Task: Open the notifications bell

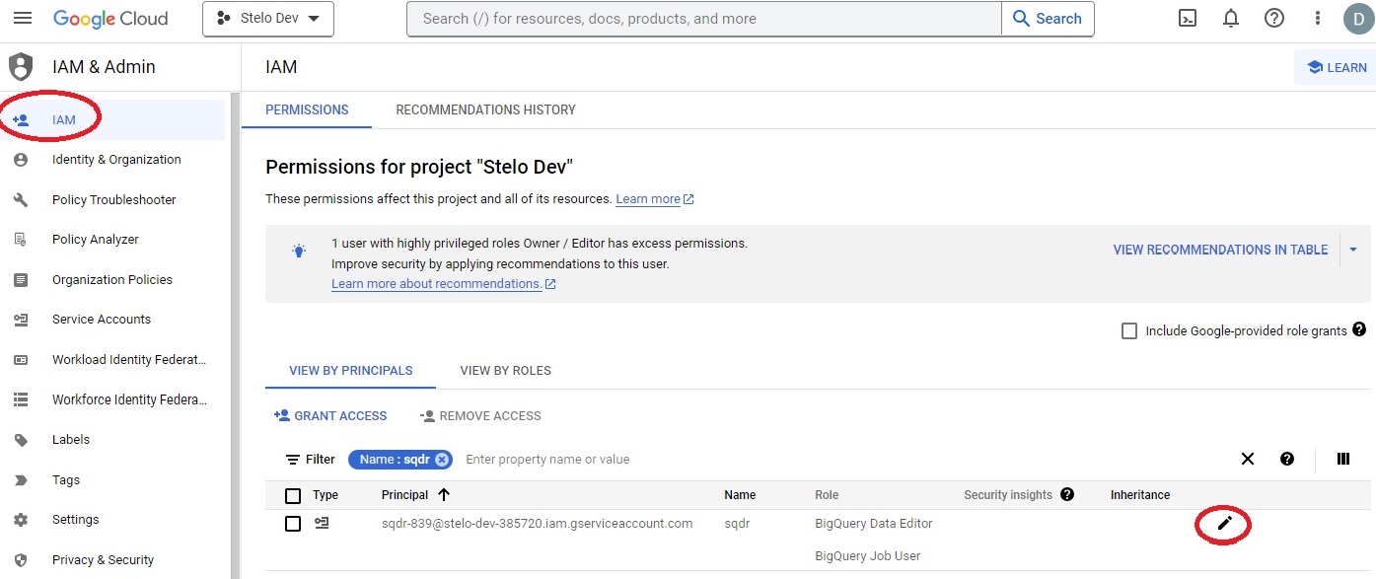Action: tap(1231, 19)
